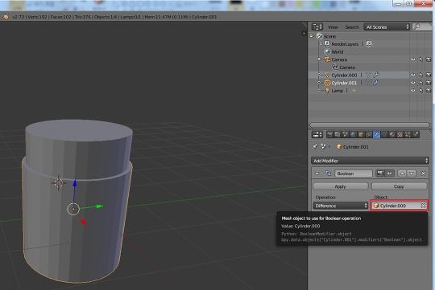Screen dimensions: 435x290
Task: Switch to the Material properties tab
Action: point(392,134)
